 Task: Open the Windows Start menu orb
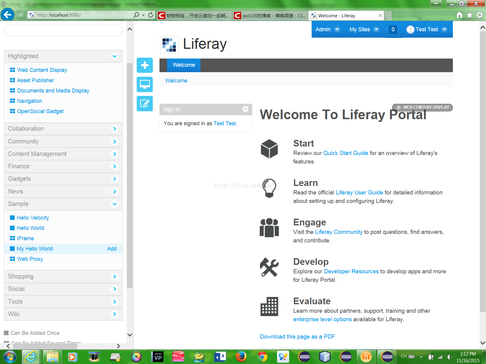coord(10,357)
